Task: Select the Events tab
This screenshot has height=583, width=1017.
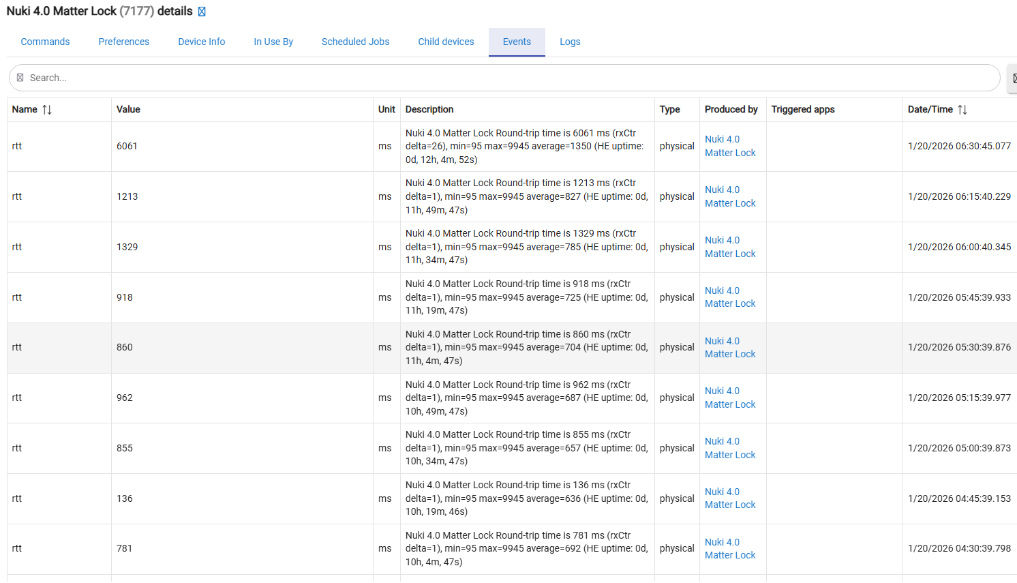Action: coord(517,42)
